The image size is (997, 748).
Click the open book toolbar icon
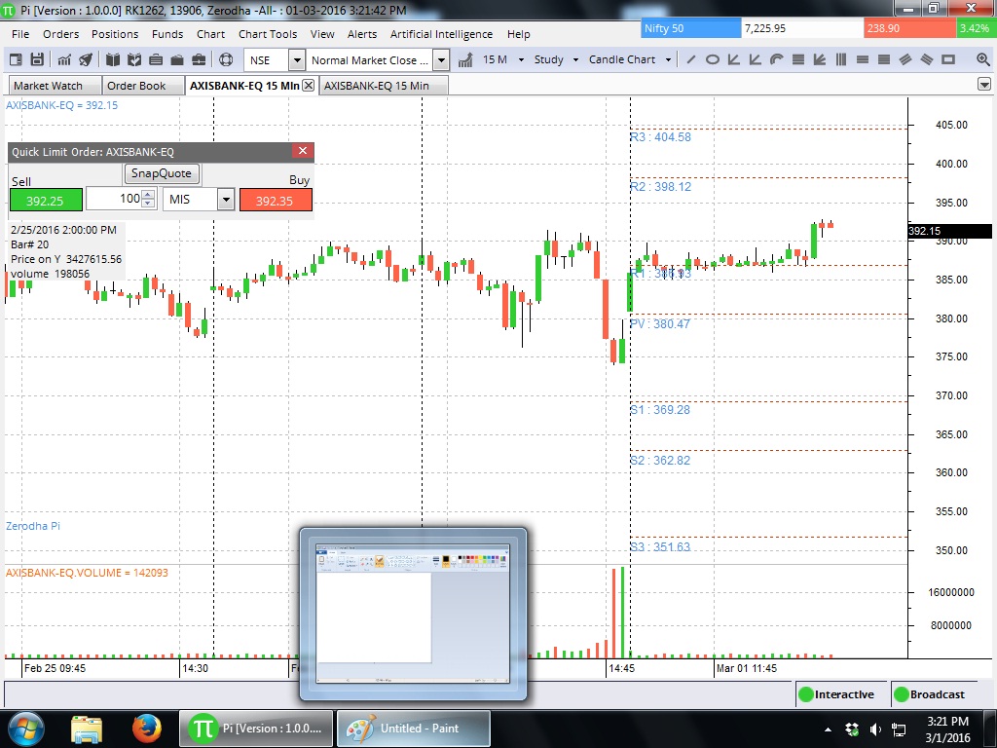click(113, 59)
